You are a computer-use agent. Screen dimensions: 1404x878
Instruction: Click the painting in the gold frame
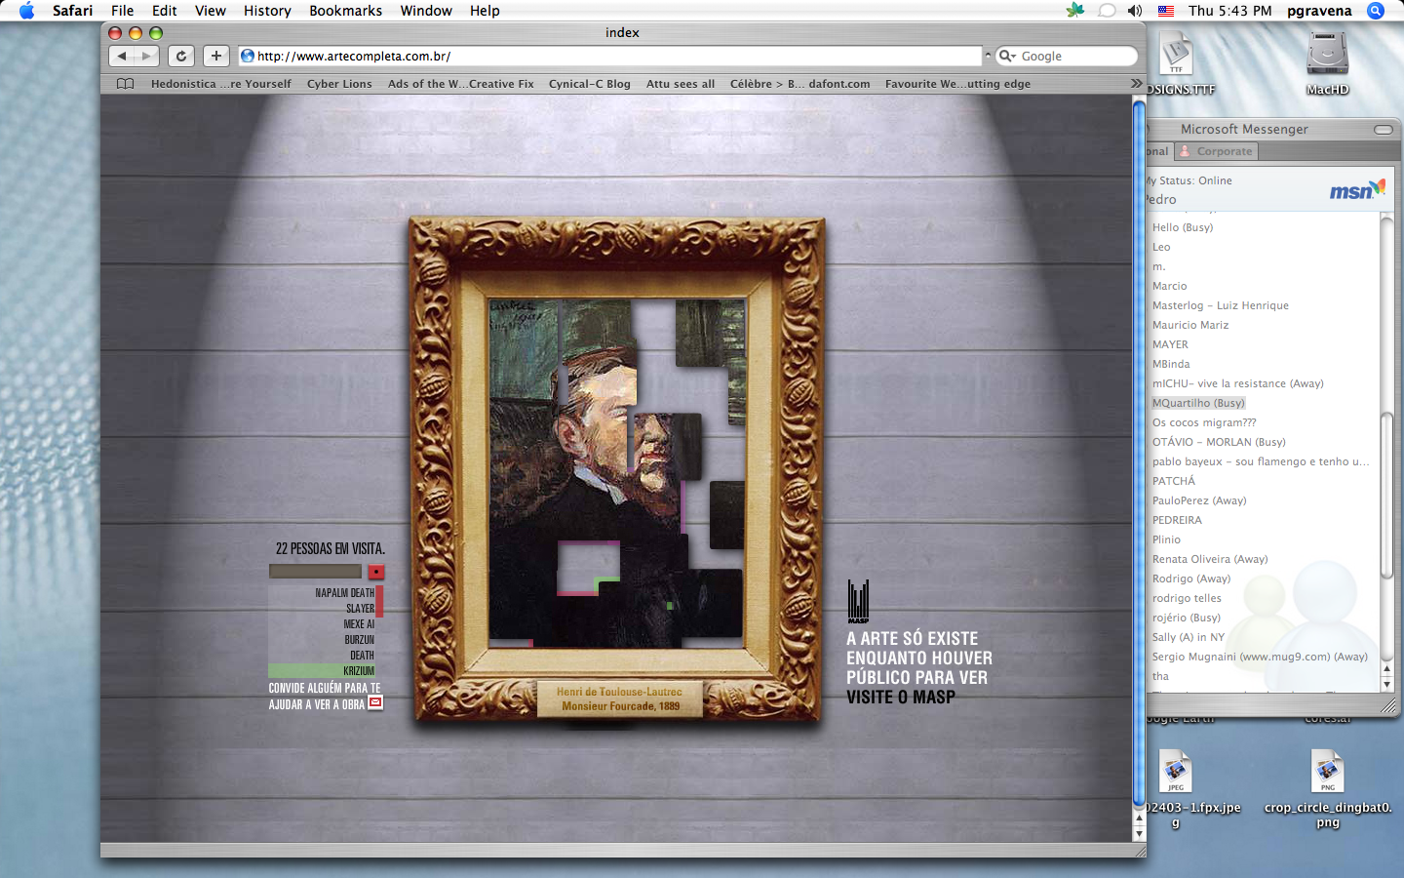coord(617,473)
